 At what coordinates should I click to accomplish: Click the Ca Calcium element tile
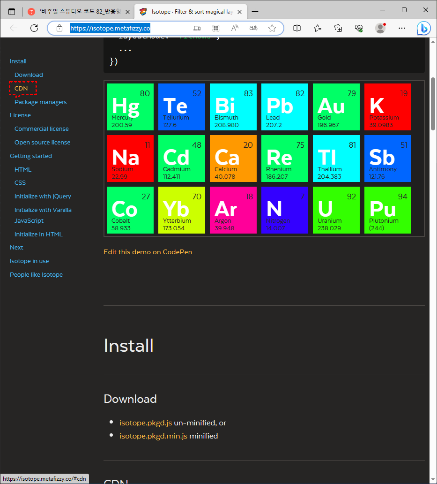click(x=233, y=159)
